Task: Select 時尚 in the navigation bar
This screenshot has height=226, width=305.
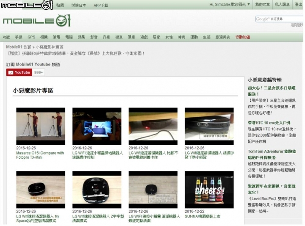Action: click(x=181, y=37)
